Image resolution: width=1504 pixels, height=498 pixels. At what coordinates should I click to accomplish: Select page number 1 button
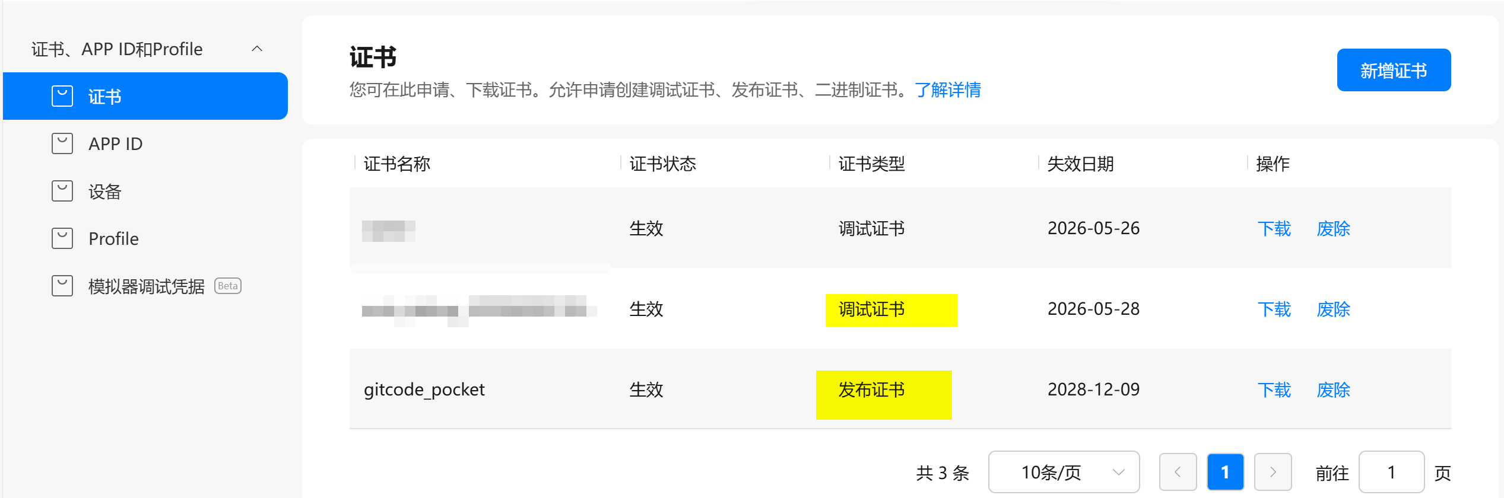pyautogui.click(x=1225, y=472)
